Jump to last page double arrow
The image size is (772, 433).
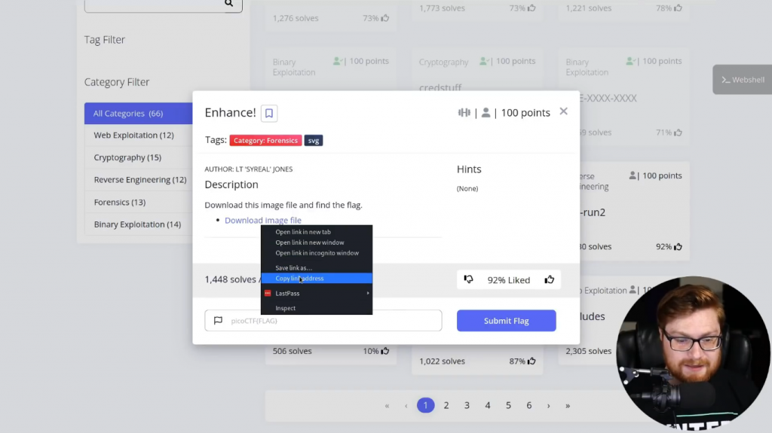click(x=568, y=406)
